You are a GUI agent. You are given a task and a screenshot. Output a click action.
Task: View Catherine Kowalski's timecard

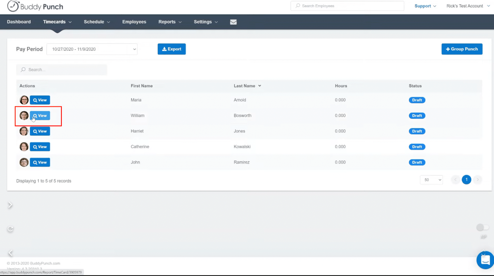tap(40, 147)
